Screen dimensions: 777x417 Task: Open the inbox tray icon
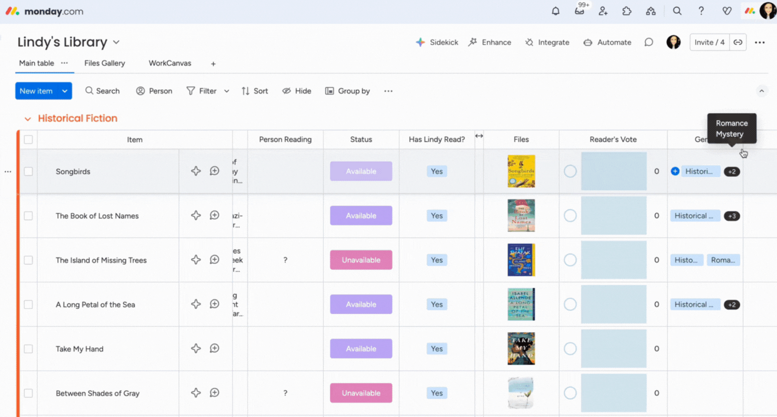tap(579, 11)
